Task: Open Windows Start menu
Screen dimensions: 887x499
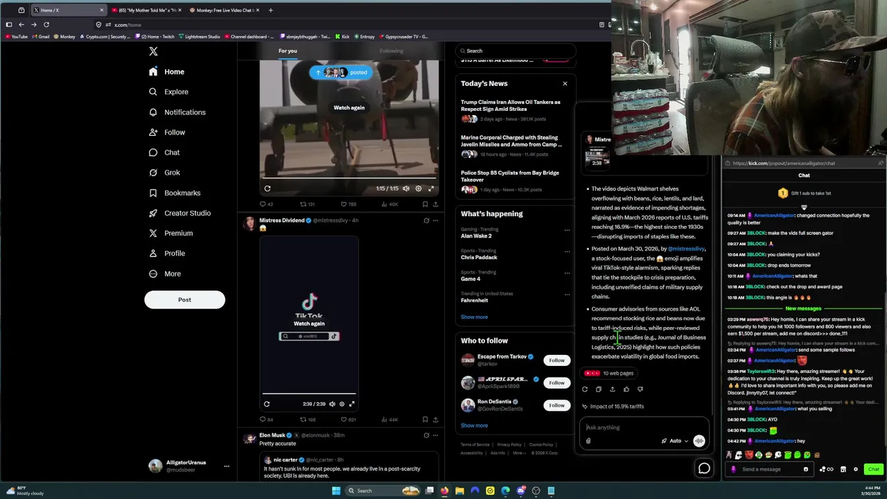Action: tap(336, 491)
